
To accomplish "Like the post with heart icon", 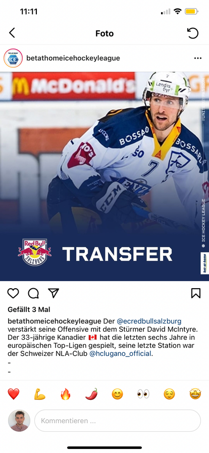I will click(13, 293).
